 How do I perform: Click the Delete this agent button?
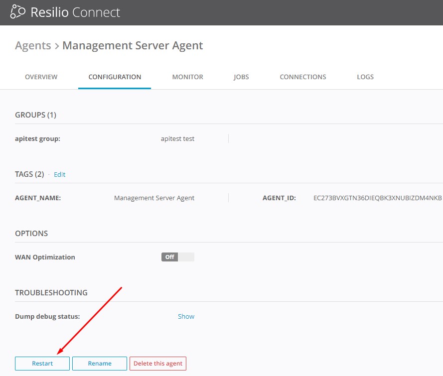[158, 364]
